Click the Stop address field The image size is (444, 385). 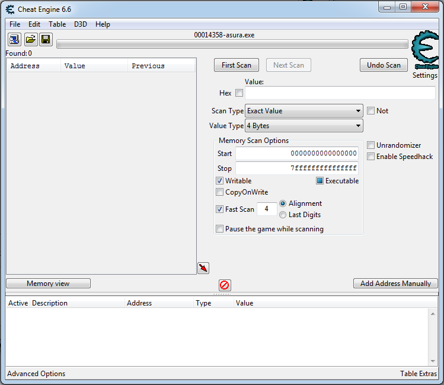tap(297, 168)
